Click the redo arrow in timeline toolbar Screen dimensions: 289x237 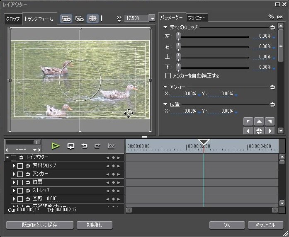point(97,146)
